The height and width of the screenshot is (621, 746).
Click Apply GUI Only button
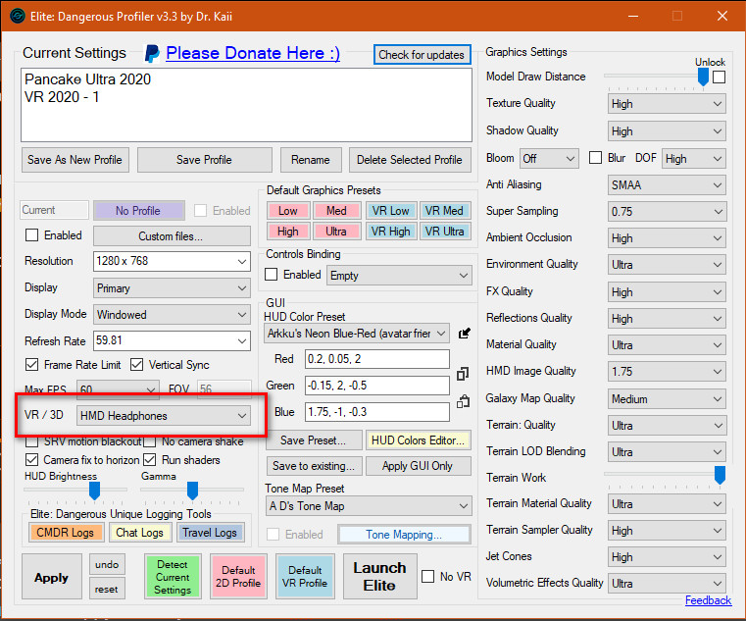click(x=419, y=466)
